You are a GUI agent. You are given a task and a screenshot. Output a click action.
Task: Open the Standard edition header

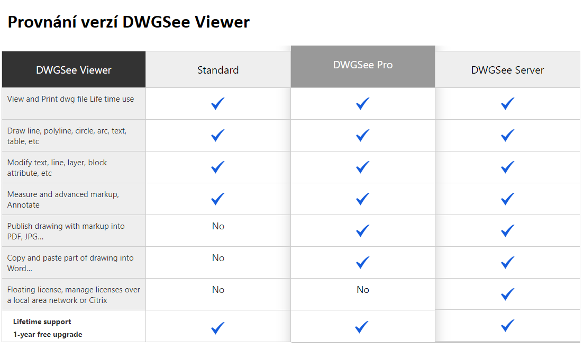click(217, 69)
